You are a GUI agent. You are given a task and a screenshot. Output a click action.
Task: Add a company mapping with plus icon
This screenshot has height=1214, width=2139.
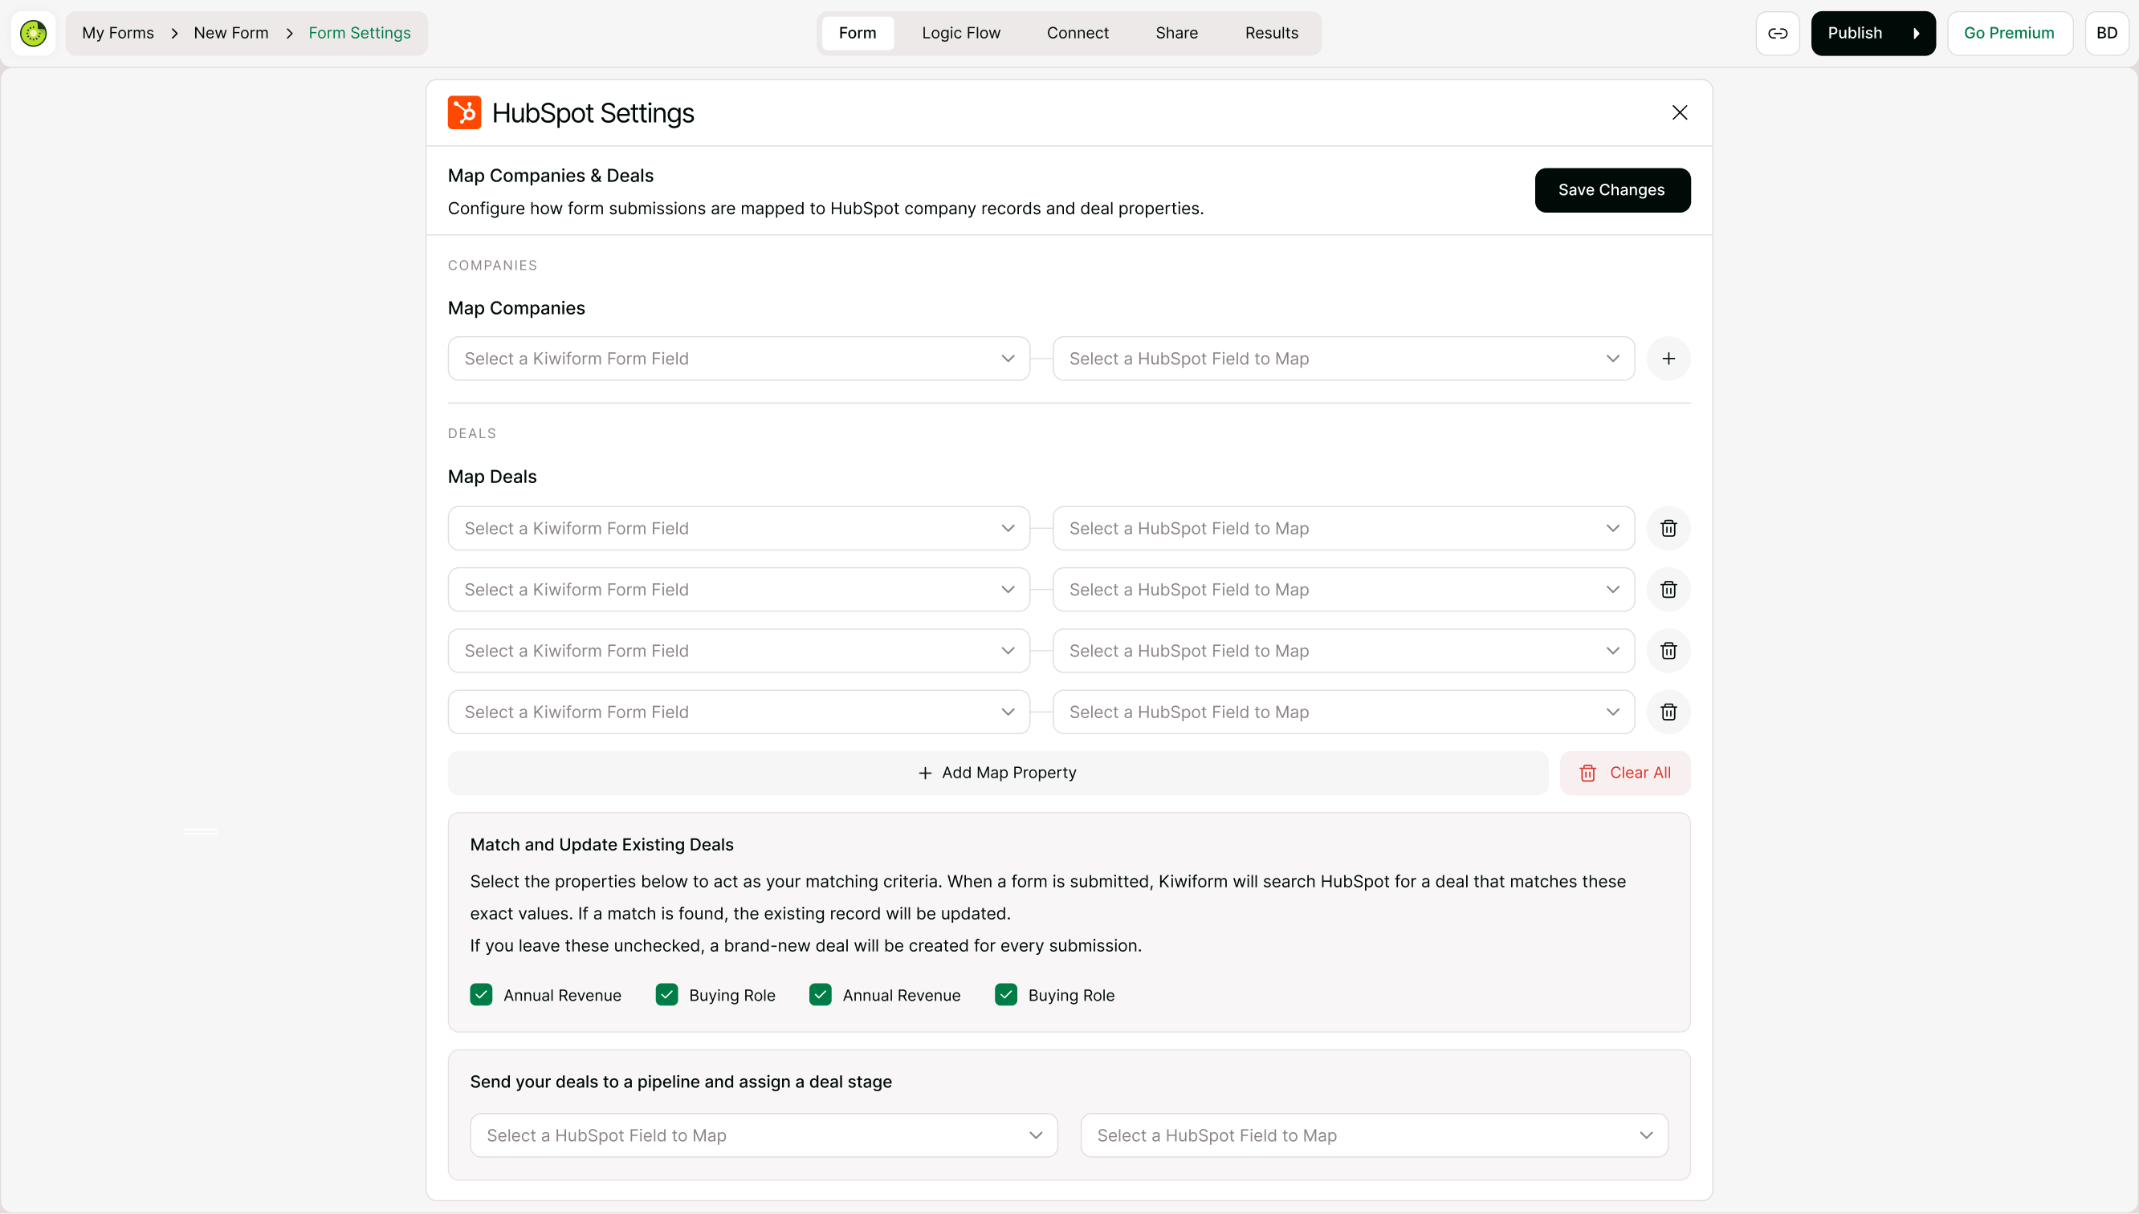1668,359
